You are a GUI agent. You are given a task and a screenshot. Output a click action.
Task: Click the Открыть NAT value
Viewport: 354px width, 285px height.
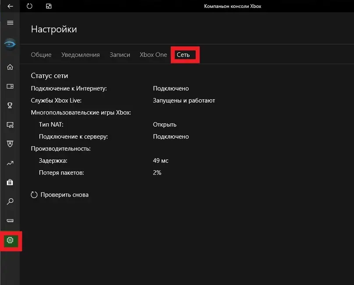[164, 125]
